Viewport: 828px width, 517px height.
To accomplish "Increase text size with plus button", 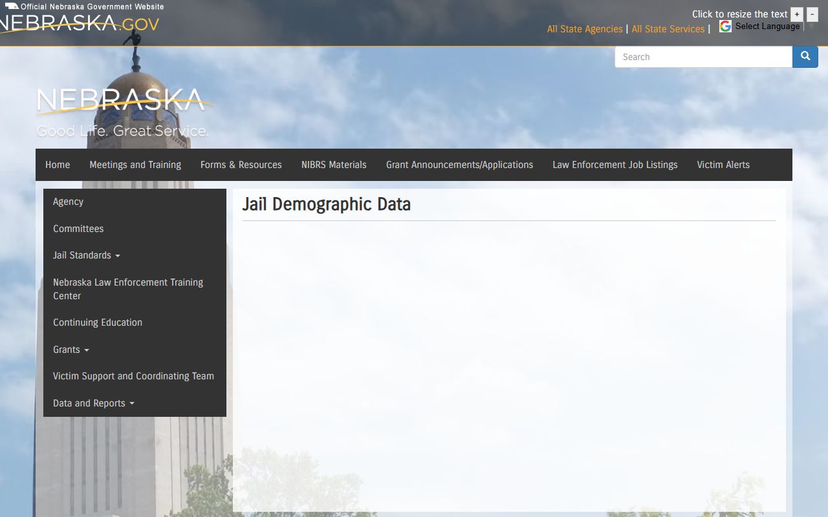I will point(797,14).
